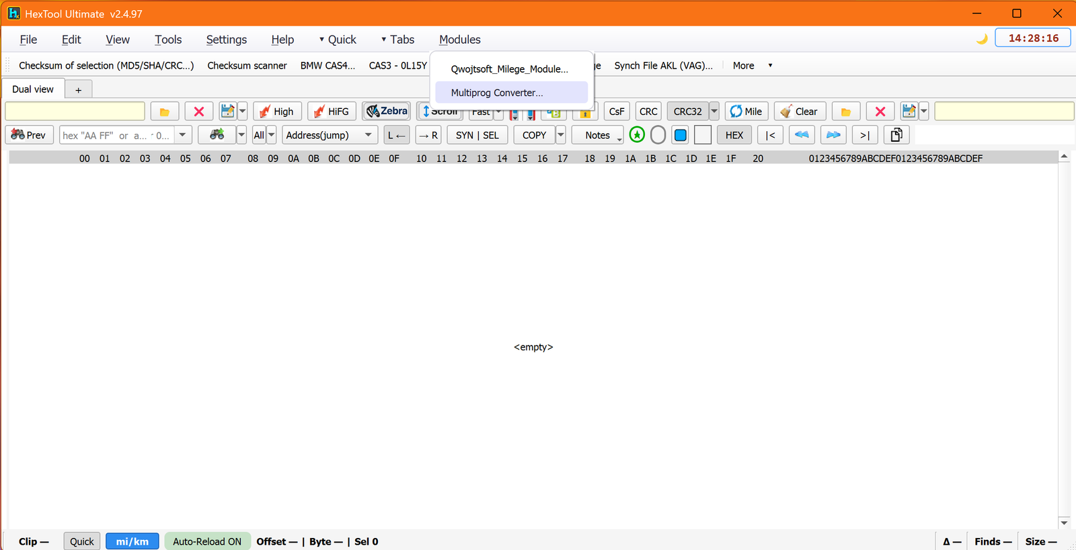Toggle mi/km unit button

click(132, 541)
